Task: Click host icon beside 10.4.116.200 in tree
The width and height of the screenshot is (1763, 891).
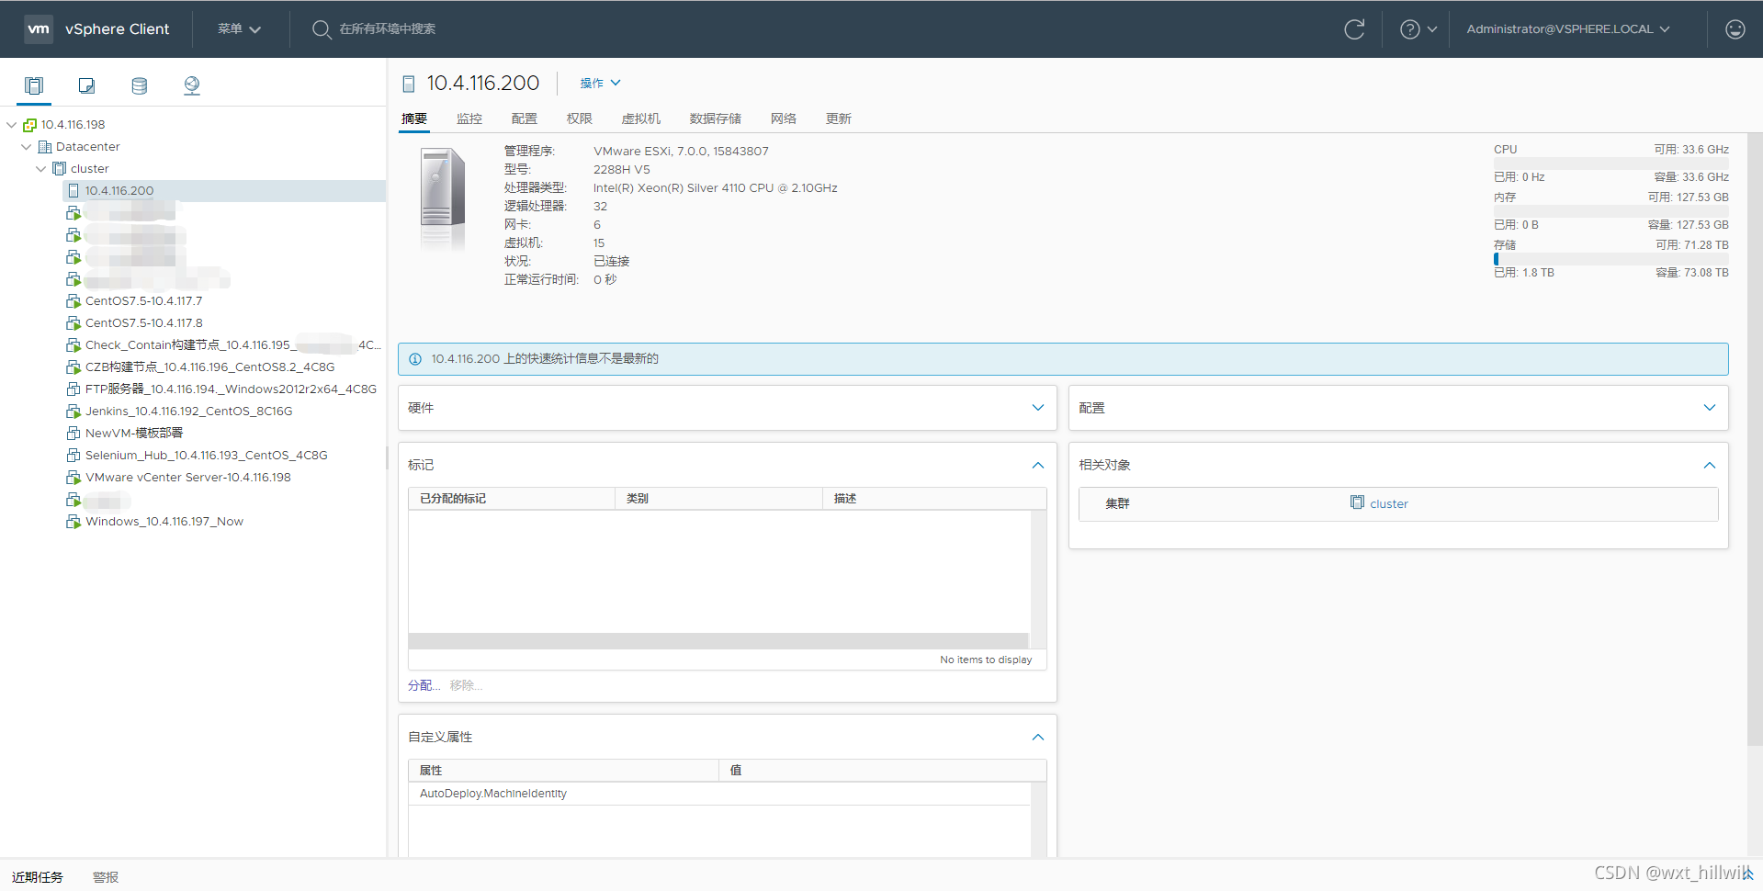Action: pos(73,191)
